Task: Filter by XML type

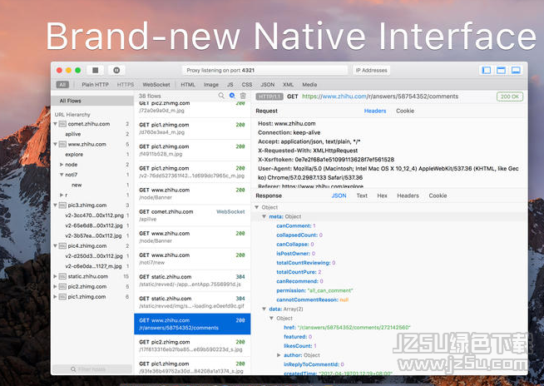Action: pos(288,84)
